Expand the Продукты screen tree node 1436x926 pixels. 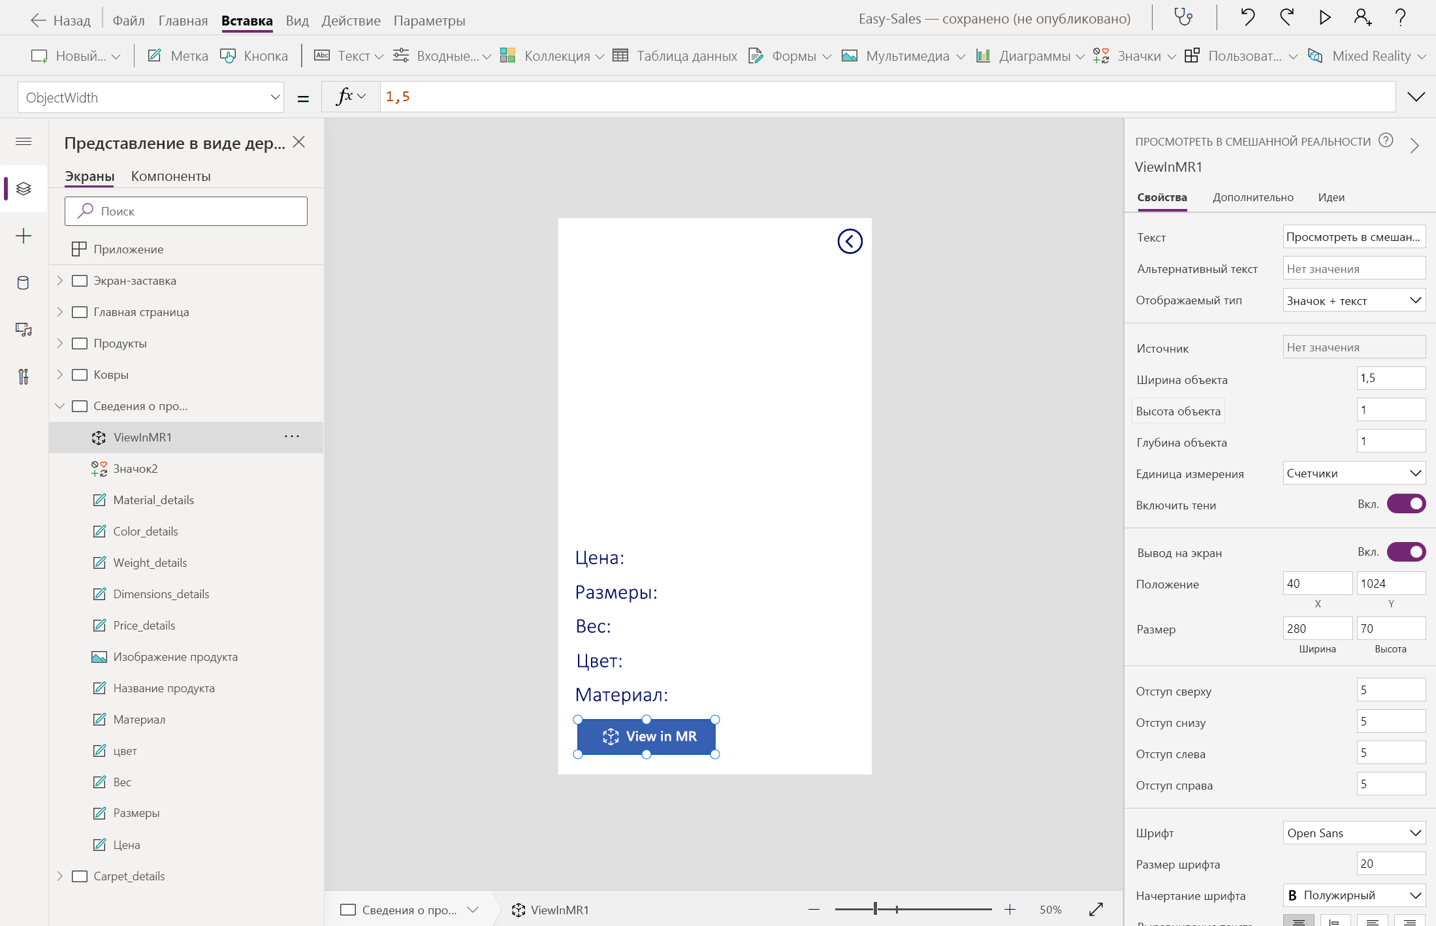[x=60, y=343]
